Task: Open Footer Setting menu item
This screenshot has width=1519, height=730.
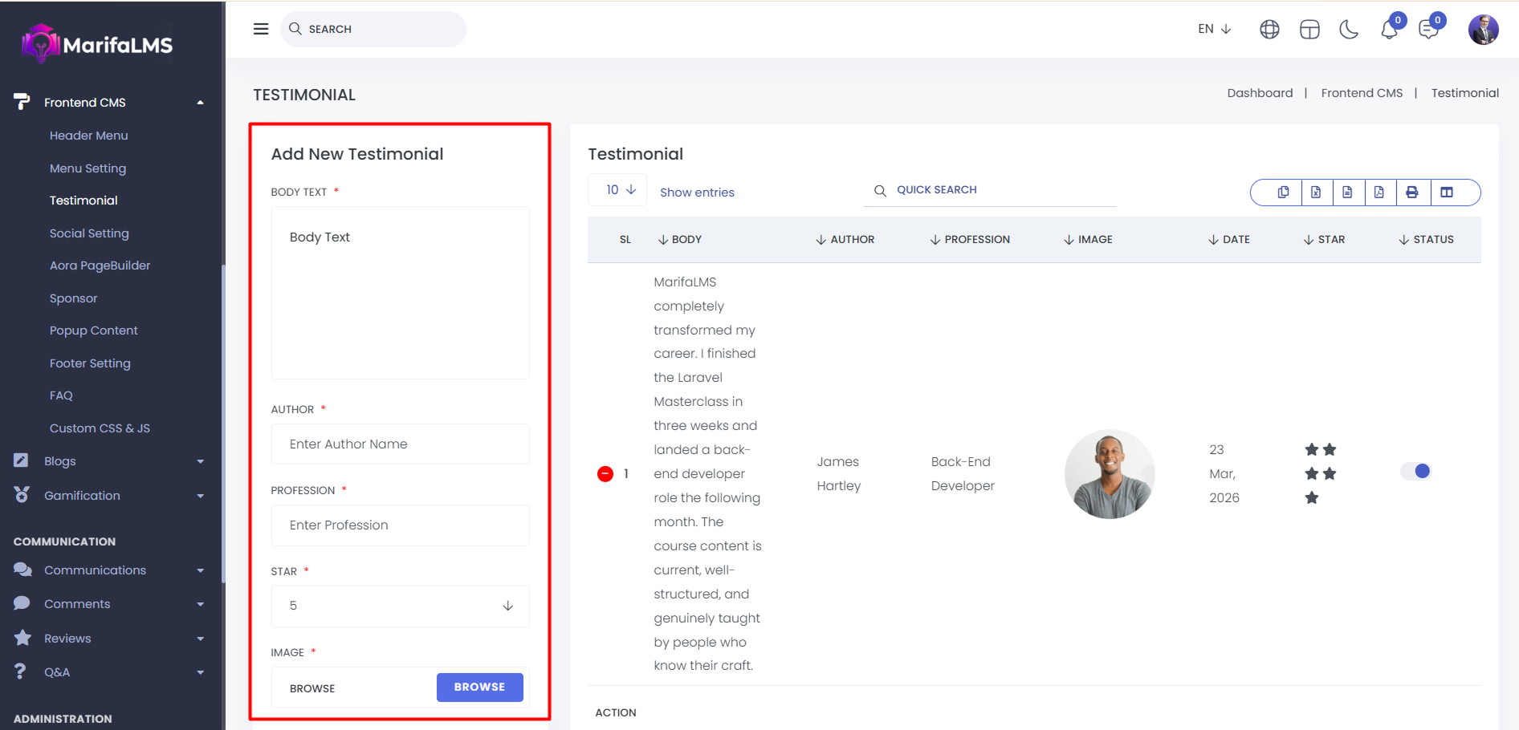Action: [x=90, y=363]
